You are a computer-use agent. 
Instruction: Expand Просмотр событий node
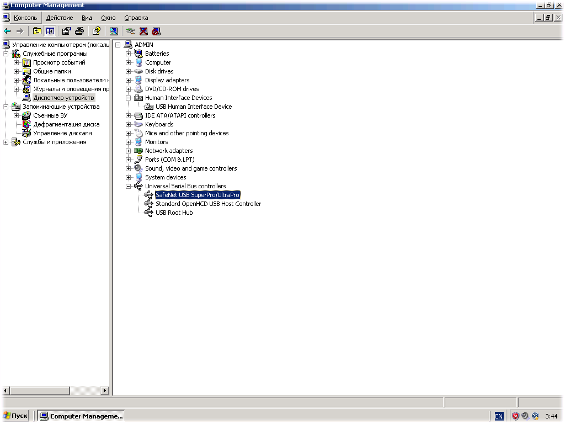tap(16, 62)
